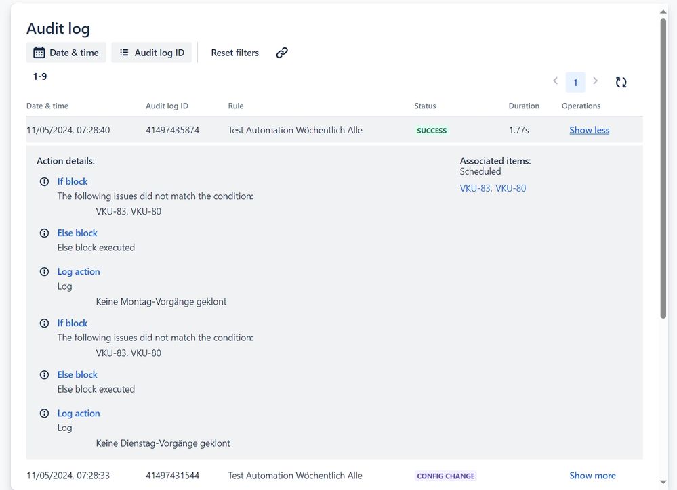
Task: Open the first Else block link
Action: point(77,233)
